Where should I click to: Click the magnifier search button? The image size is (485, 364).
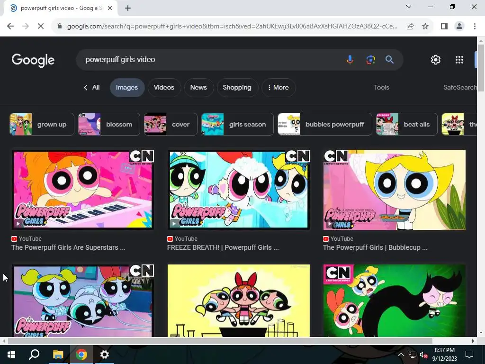389,59
